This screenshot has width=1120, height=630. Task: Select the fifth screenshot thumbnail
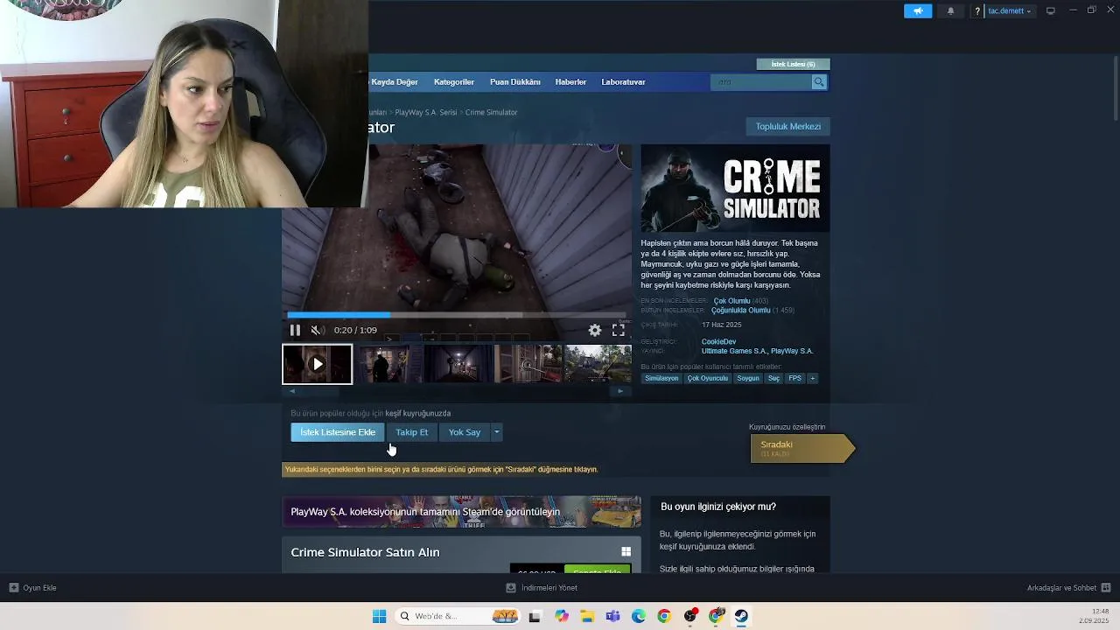point(598,364)
